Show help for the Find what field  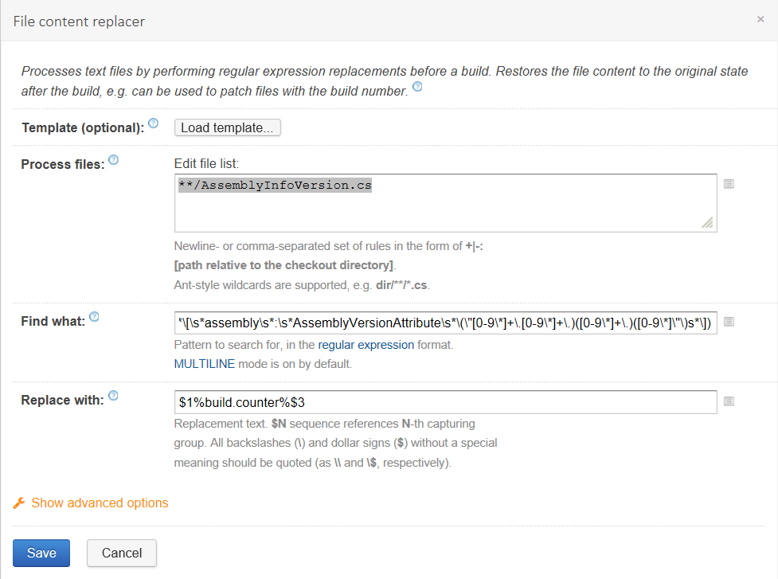tap(94, 317)
